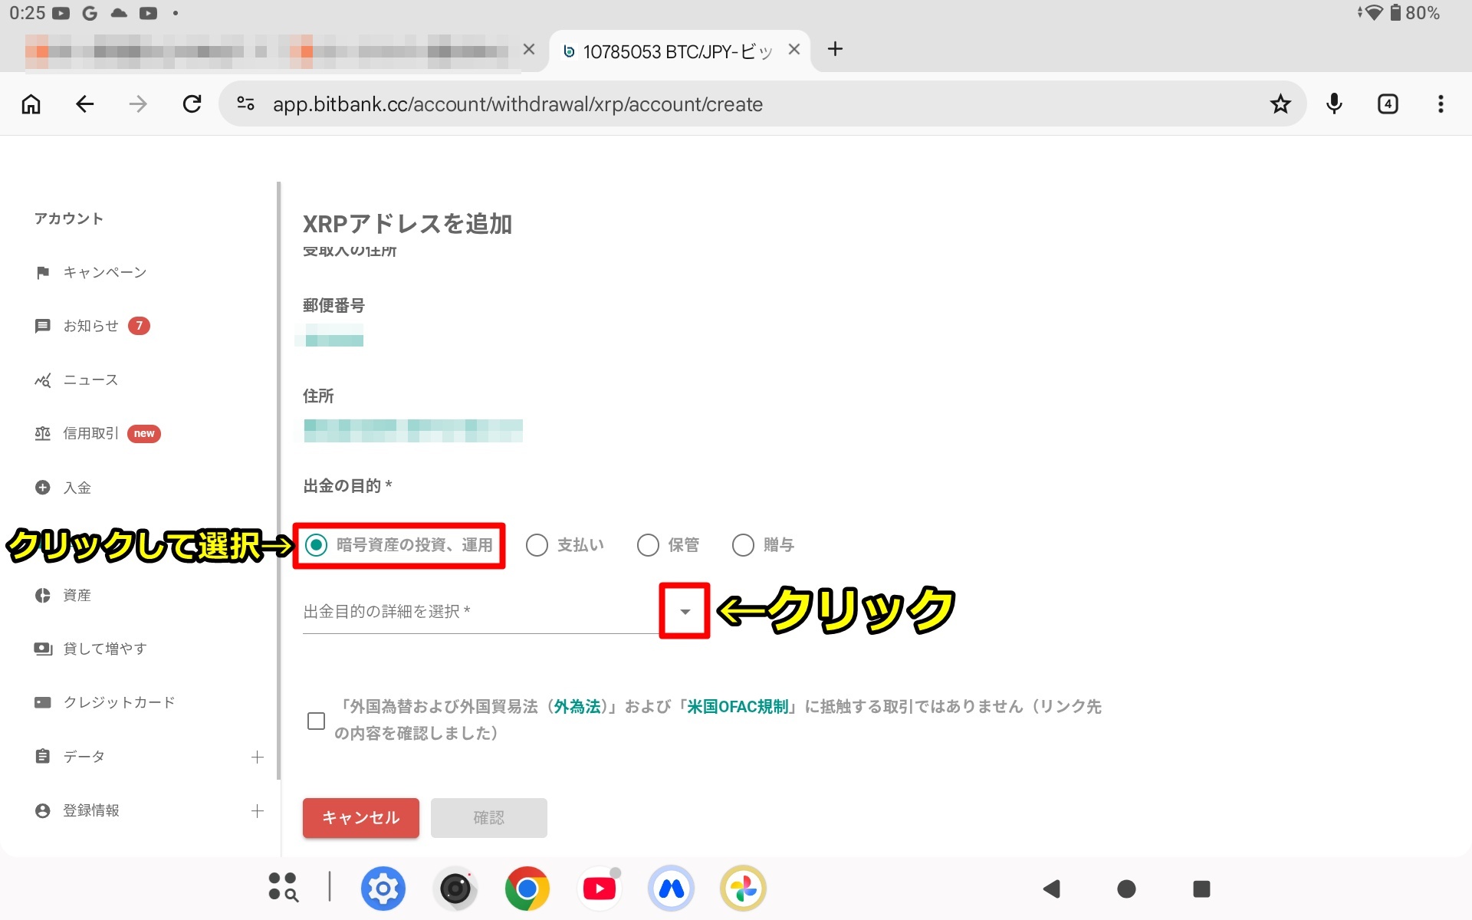Launch YouTube from the taskbar

[x=599, y=889]
